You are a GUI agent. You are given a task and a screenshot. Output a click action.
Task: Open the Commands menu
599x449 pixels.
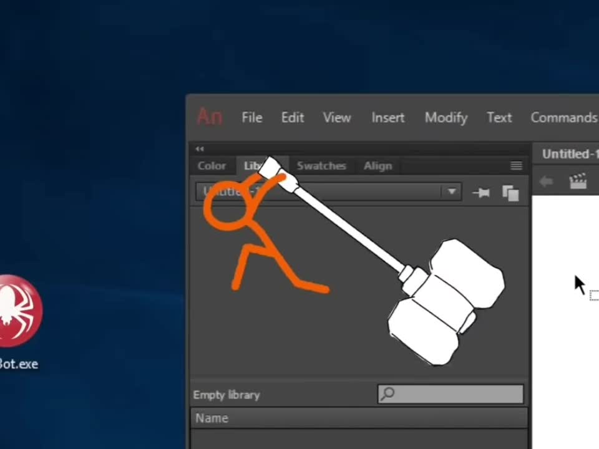[564, 117]
